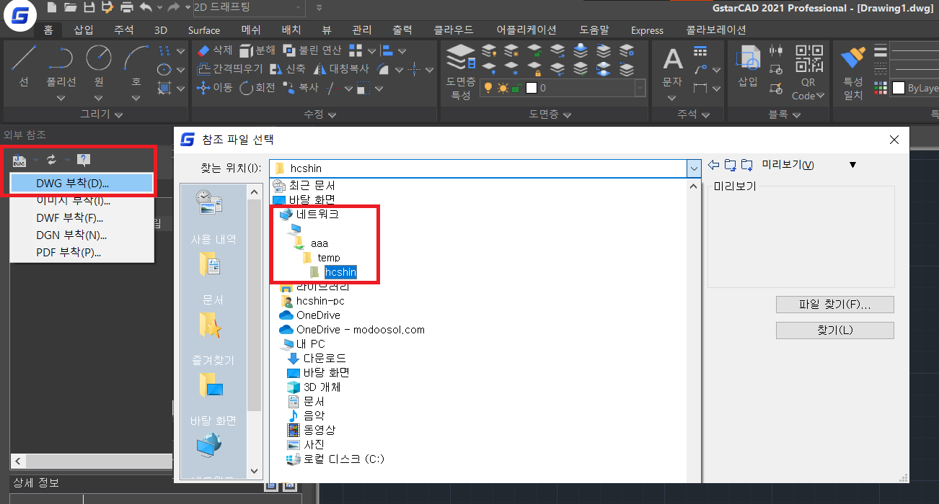Select the Arc (호) drawing tool
The width and height of the screenshot is (939, 504).
(136, 67)
